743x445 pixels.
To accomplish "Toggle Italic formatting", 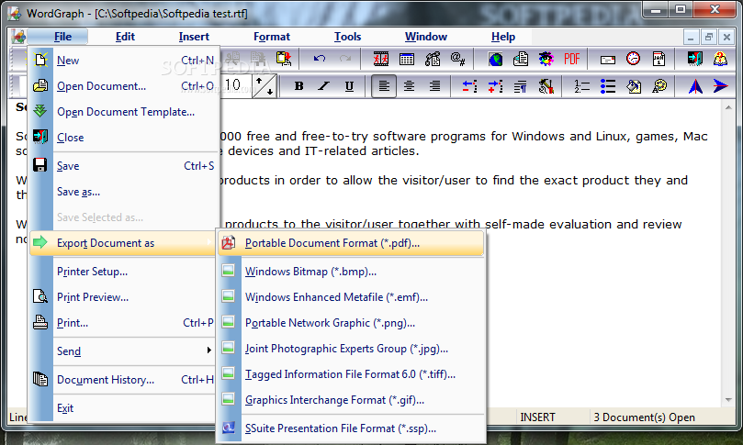I will point(324,86).
